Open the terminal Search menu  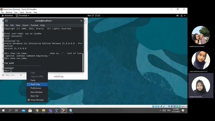(x=26, y=25)
